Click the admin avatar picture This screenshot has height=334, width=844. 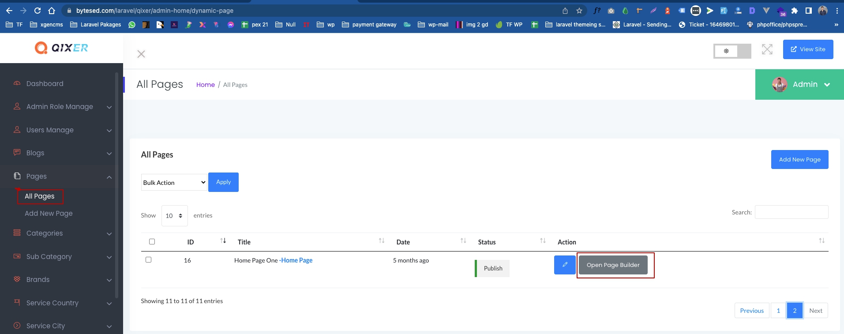tap(780, 84)
